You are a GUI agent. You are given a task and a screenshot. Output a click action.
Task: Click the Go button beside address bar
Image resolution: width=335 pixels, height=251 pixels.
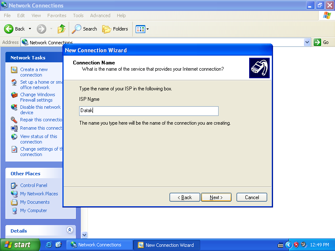coord(321,42)
